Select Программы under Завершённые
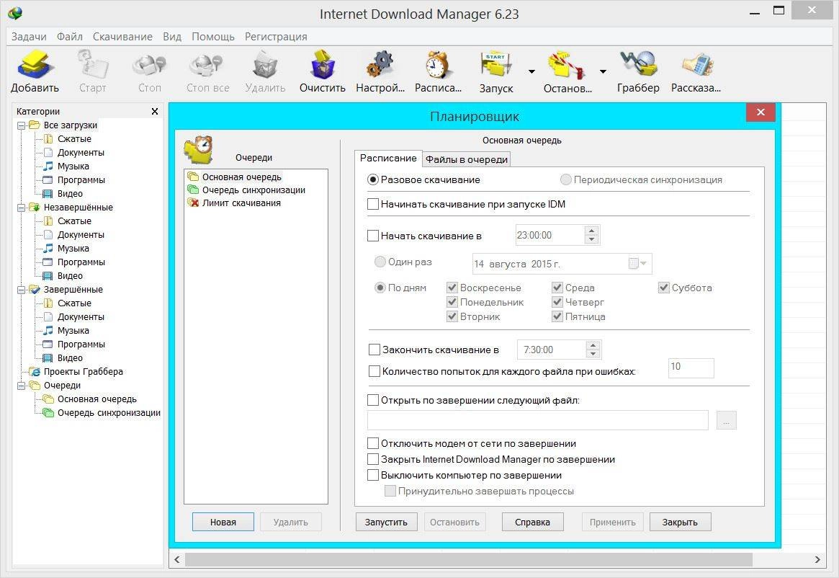Image resolution: width=839 pixels, height=578 pixels. (x=81, y=344)
